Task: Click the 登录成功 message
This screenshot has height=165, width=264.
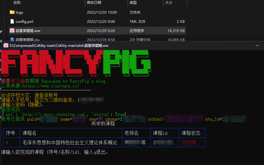Action: click(x=10, y=110)
